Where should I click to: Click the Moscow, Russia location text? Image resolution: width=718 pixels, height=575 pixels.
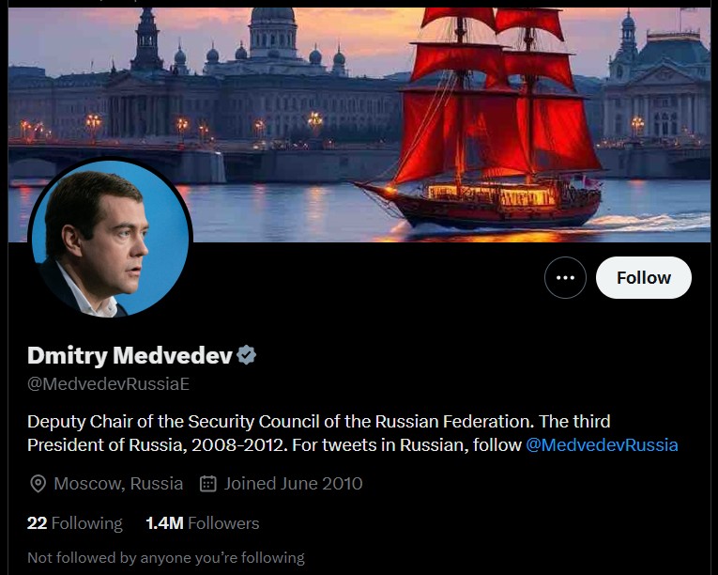(x=118, y=484)
